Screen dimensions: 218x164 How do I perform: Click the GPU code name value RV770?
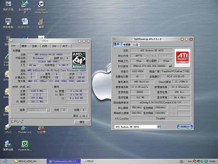tap(139, 56)
